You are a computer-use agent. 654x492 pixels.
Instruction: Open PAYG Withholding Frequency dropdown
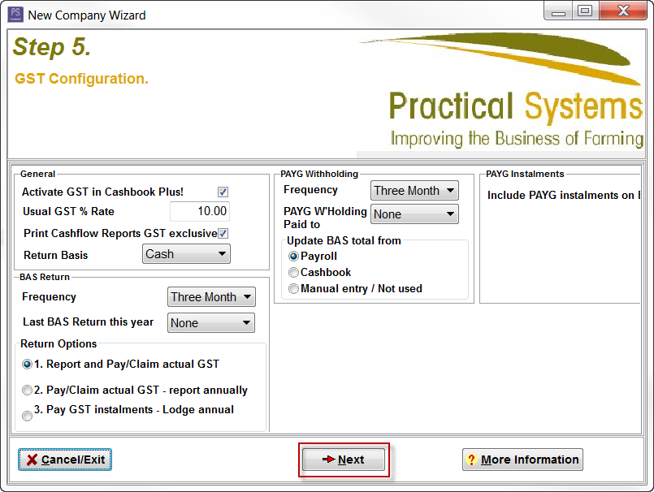pyautogui.click(x=414, y=191)
